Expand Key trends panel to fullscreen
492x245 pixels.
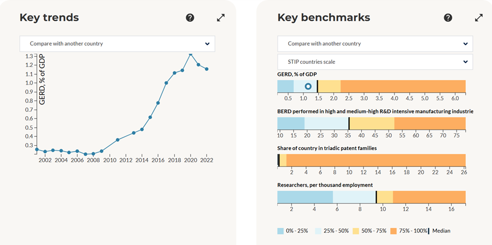[x=221, y=17]
